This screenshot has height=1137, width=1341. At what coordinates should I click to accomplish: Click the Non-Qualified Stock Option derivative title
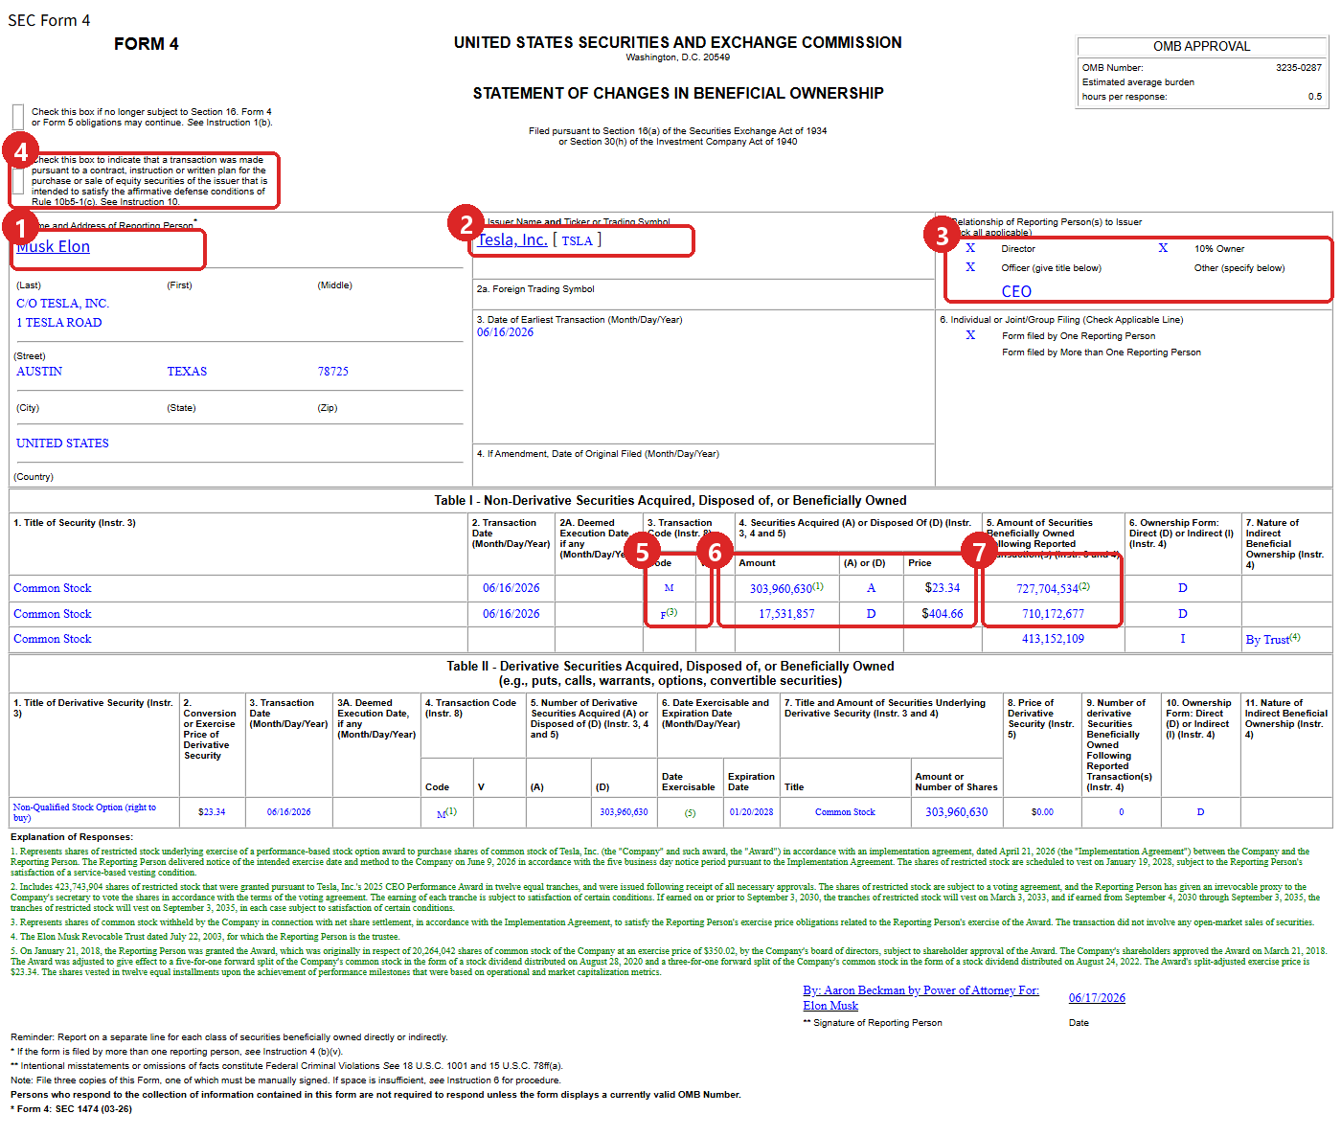tap(84, 812)
